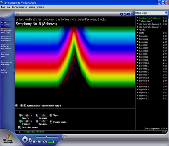Image resolution: width=169 pixels, height=146 pixels.
Task: Click the Contrast (Контраст) slider
Action: point(43,115)
